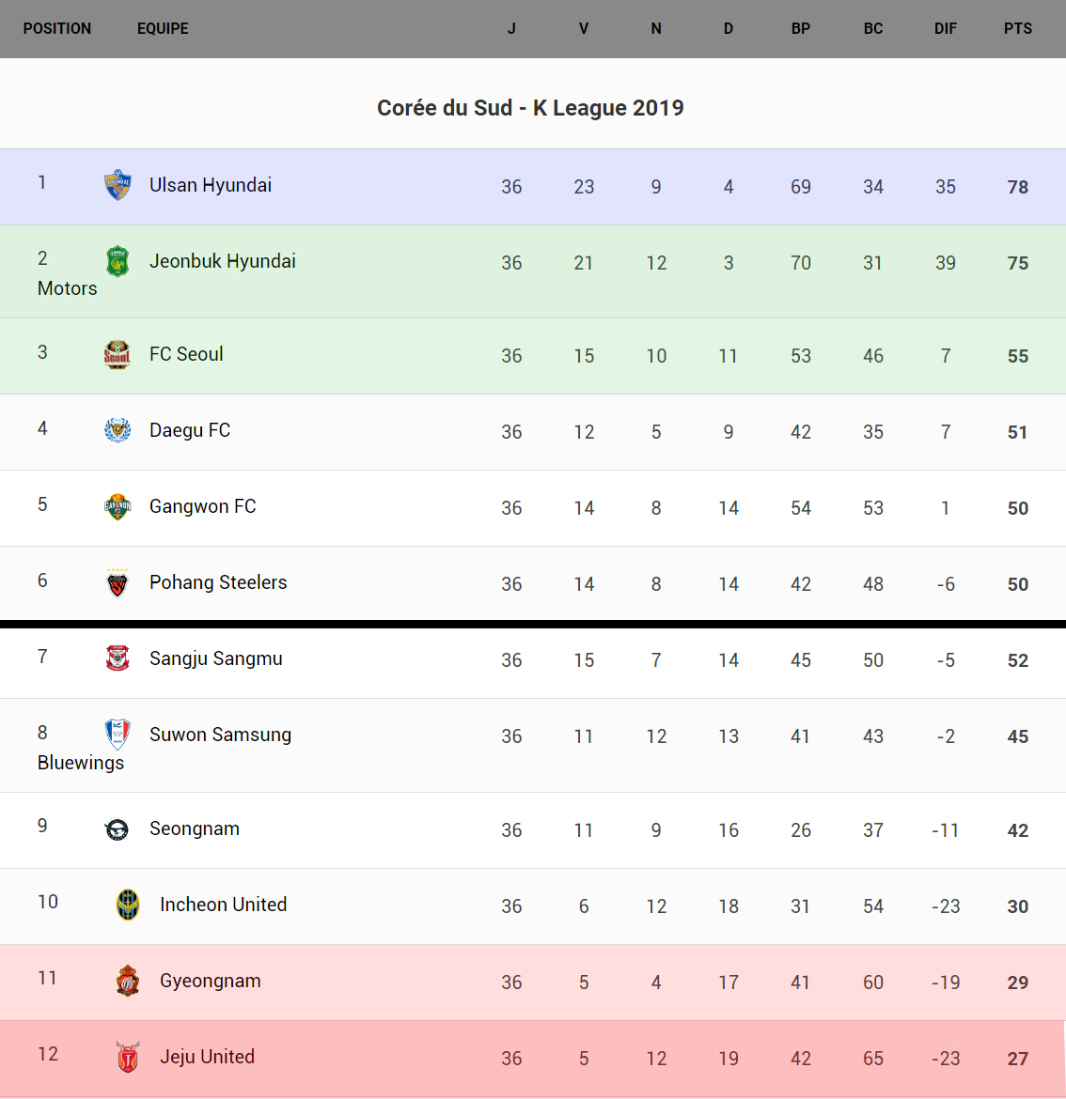Click the Incheon United crest
The image size is (1066, 1099).
click(x=128, y=905)
